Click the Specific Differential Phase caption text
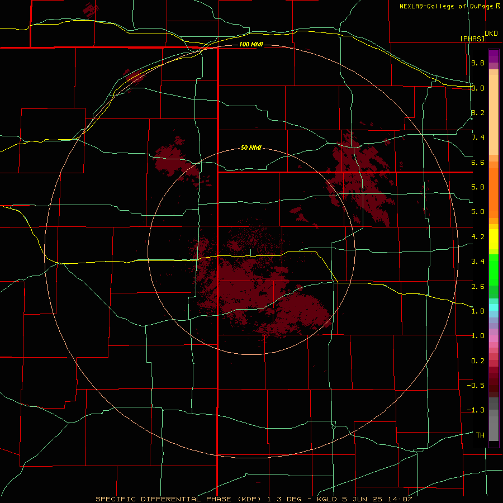The height and width of the screenshot is (503, 503). (x=254, y=499)
